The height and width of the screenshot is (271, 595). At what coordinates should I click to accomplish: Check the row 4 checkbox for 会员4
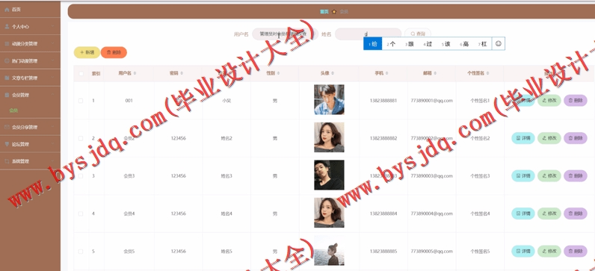(81, 214)
